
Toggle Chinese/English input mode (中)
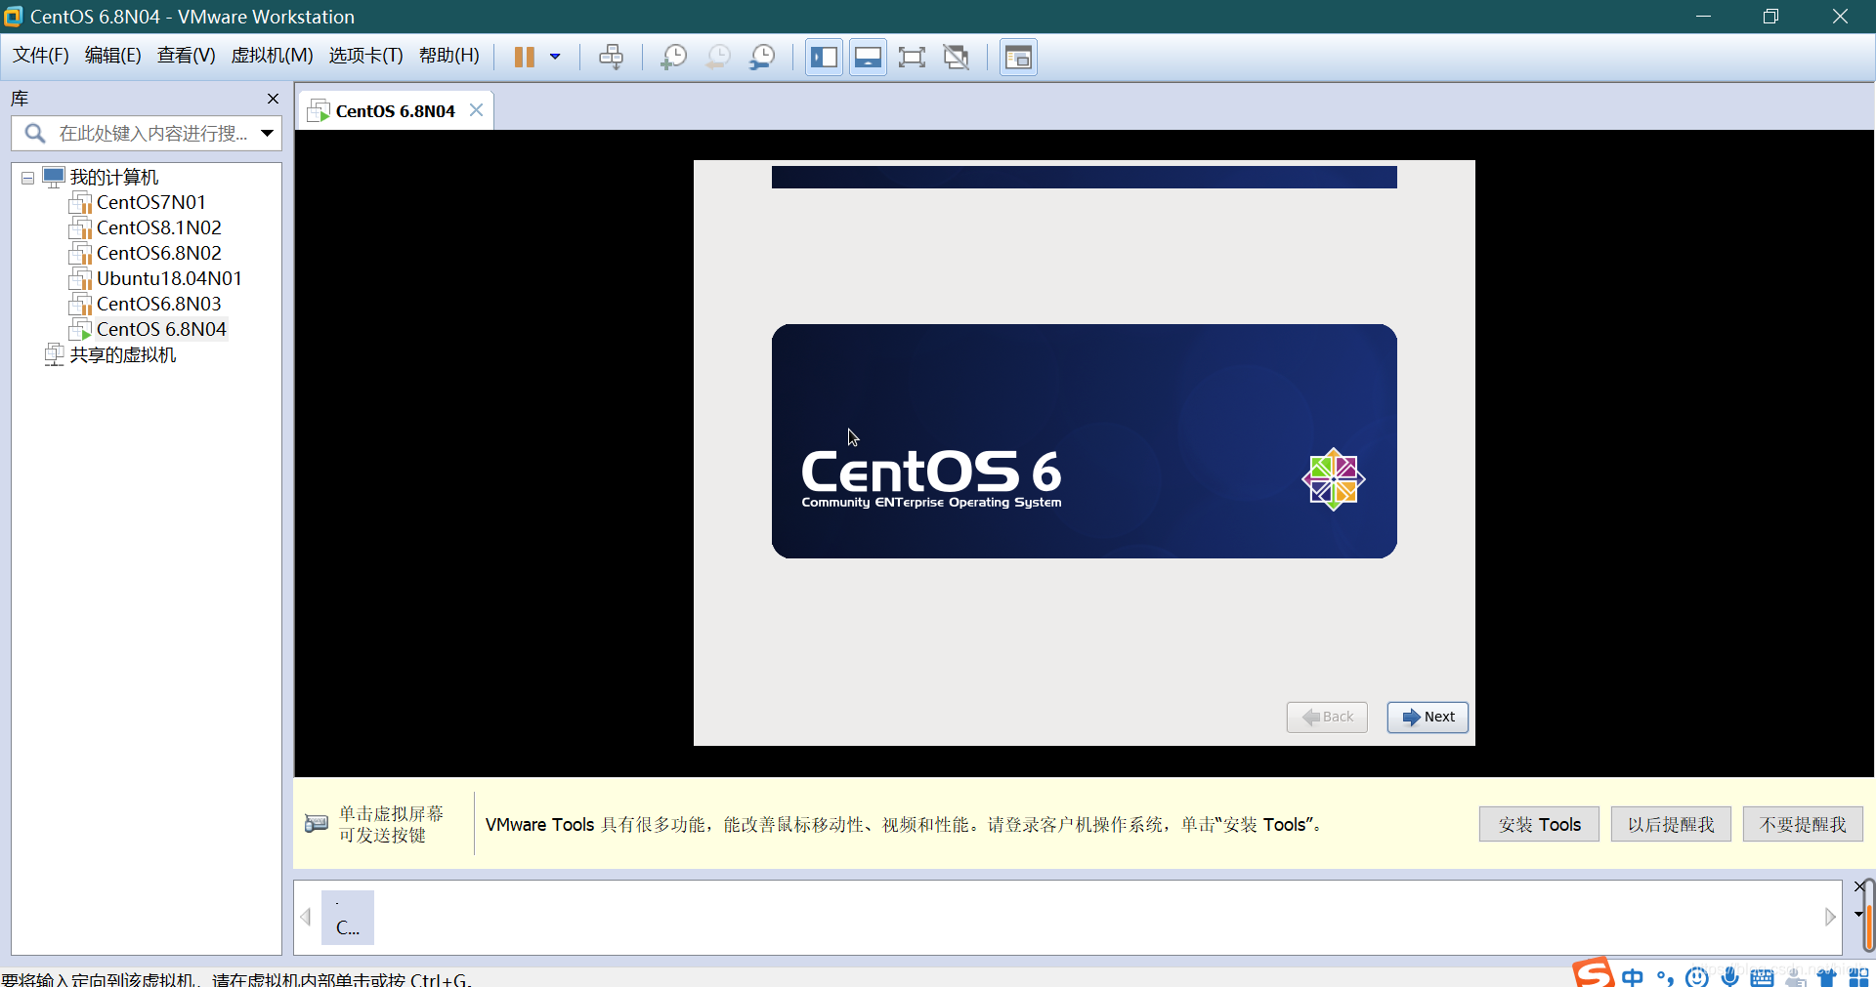pos(1633,977)
